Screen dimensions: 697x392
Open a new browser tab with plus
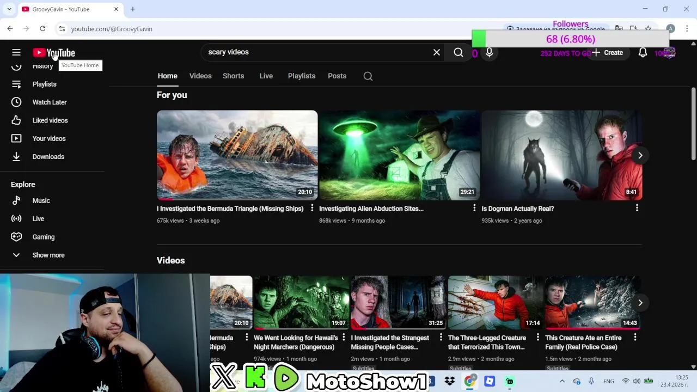(132, 9)
